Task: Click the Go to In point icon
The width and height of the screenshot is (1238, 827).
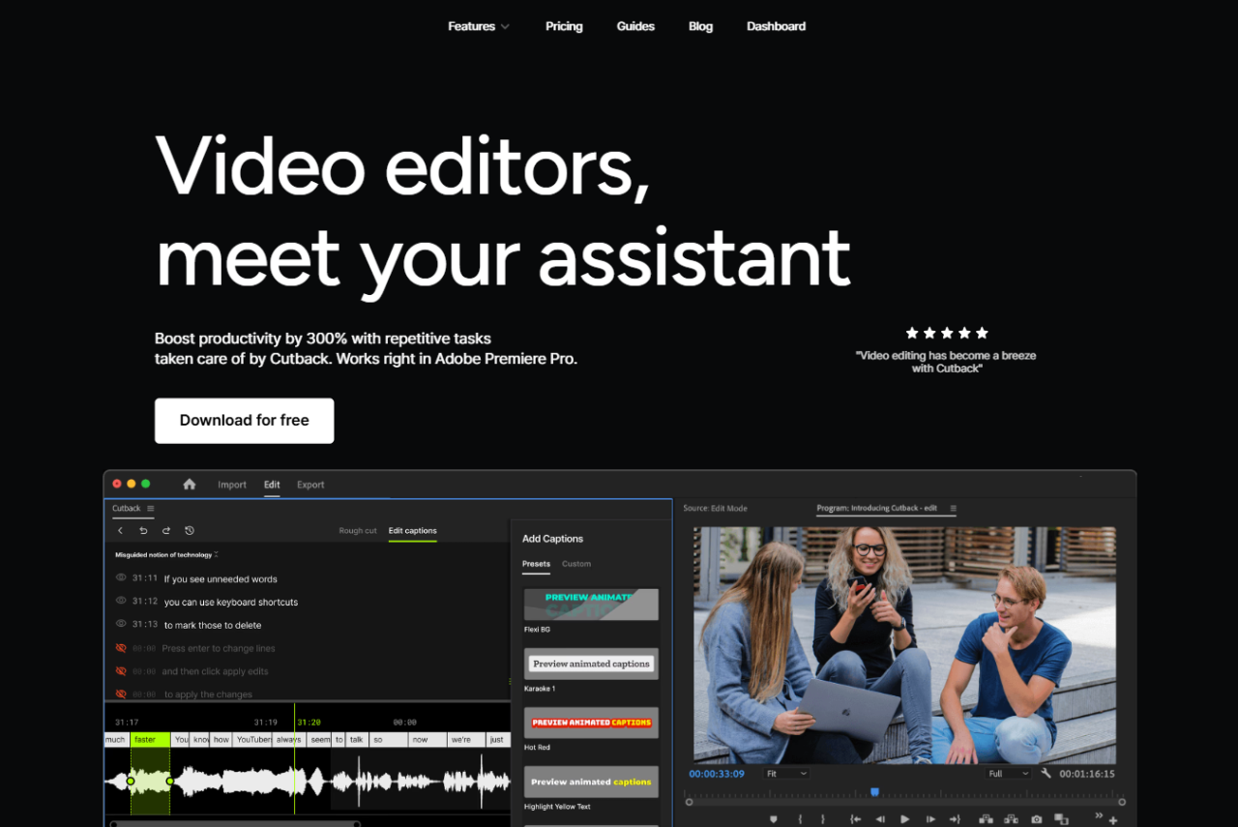Action: click(x=855, y=819)
